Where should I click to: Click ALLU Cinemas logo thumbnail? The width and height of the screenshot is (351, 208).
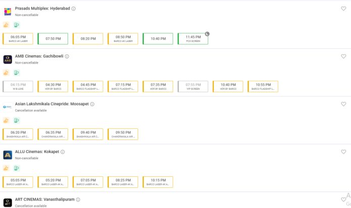coord(8,155)
